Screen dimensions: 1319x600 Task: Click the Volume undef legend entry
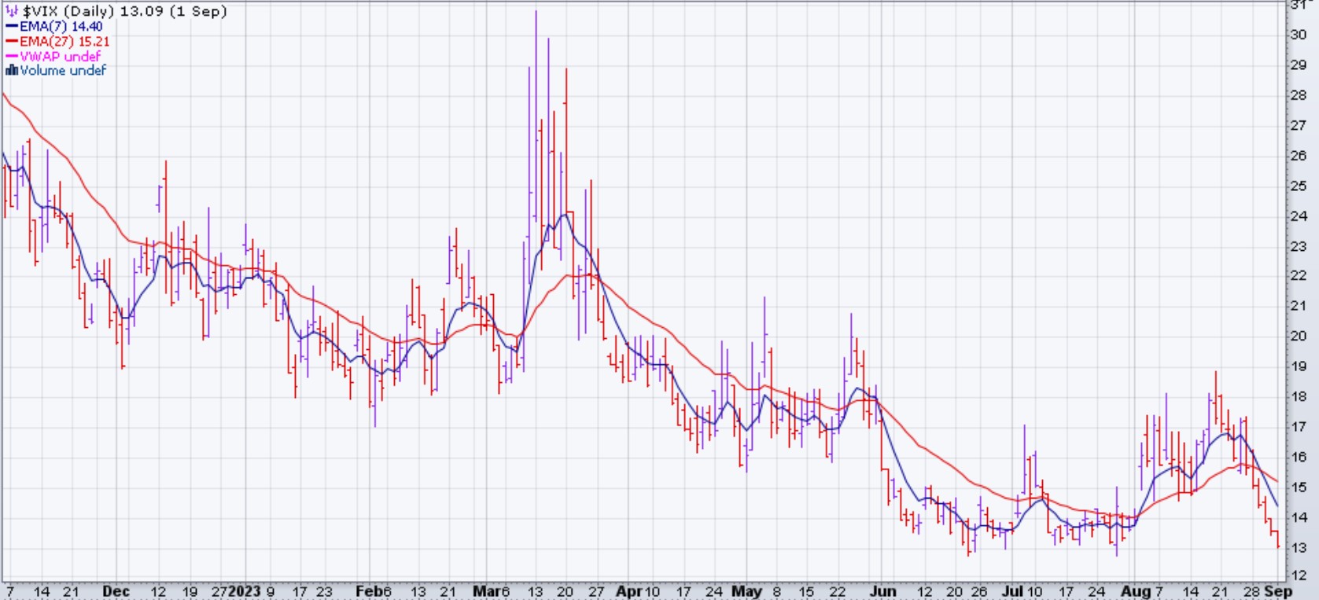click(x=63, y=71)
